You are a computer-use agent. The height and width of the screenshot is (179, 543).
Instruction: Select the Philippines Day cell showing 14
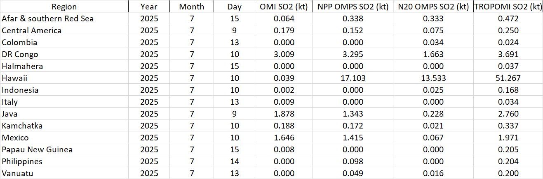(234, 161)
